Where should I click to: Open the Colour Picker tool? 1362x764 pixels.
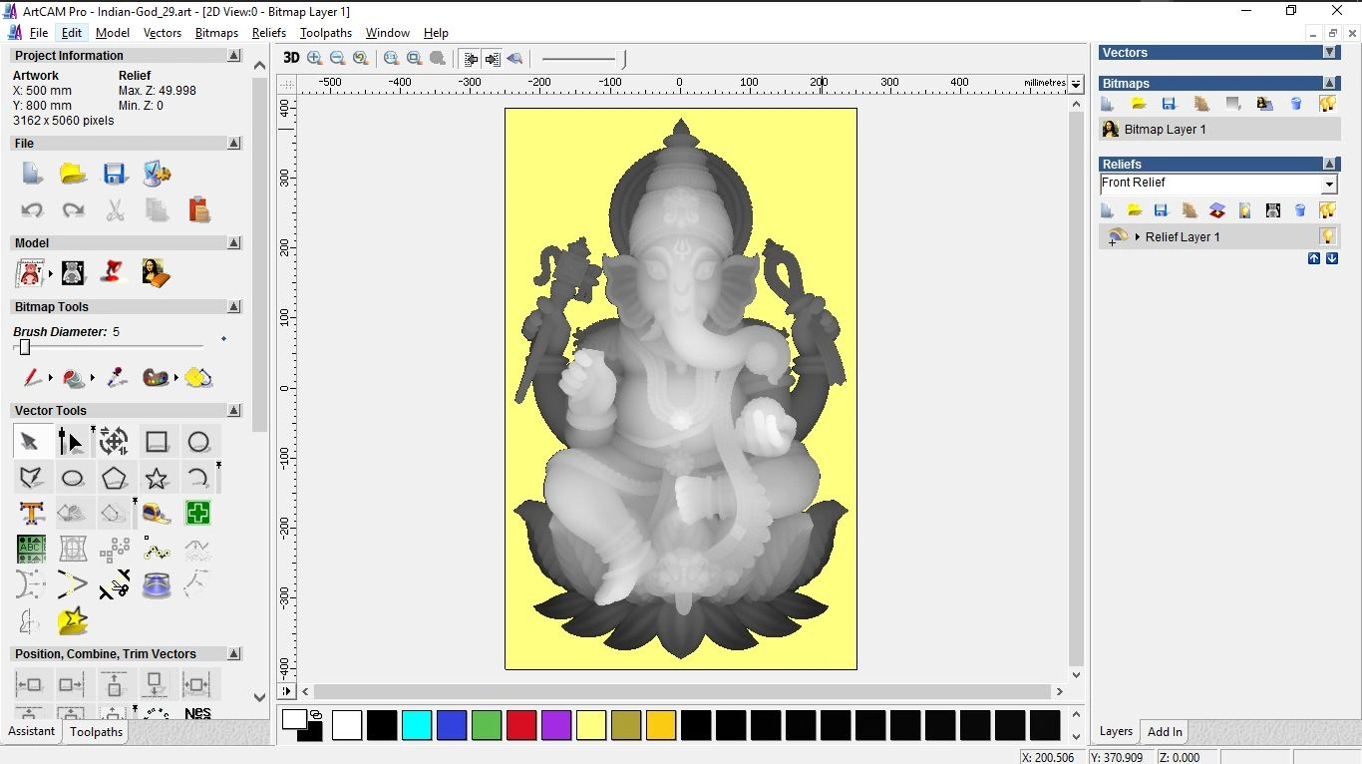116,377
